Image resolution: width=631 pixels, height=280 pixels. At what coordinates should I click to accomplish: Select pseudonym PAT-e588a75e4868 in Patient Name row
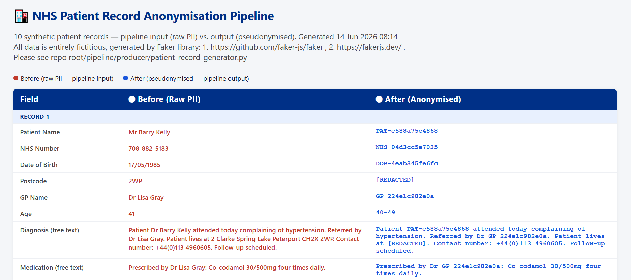tap(407, 131)
